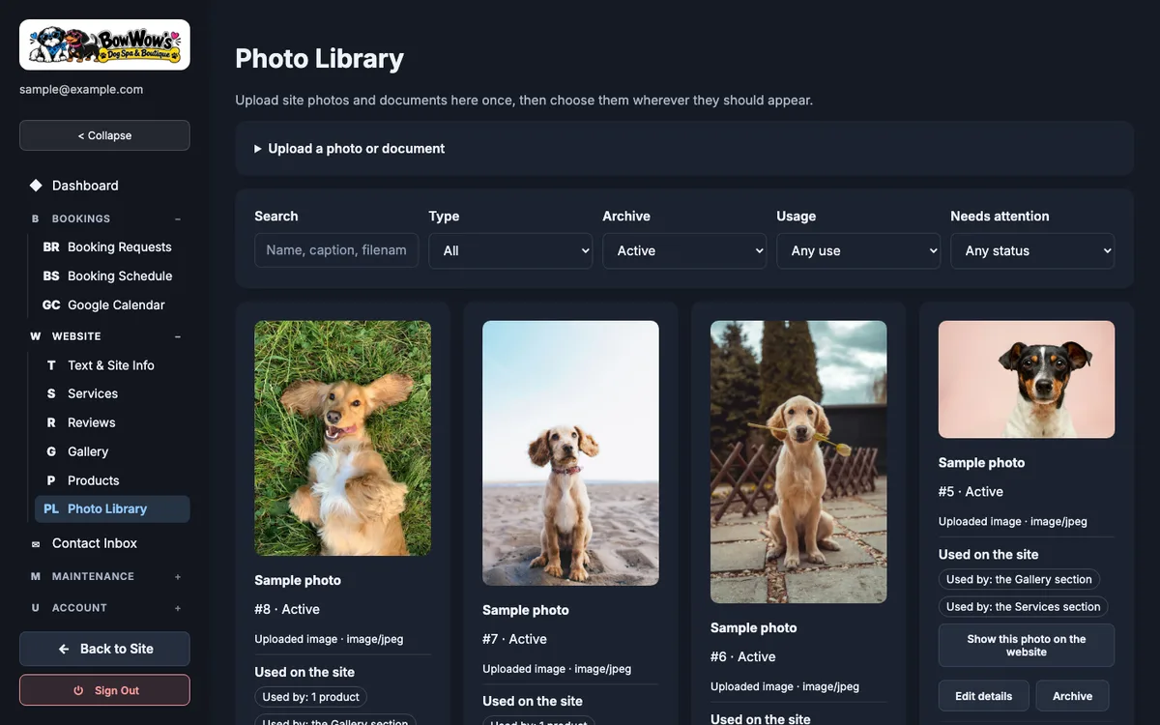The height and width of the screenshot is (725, 1160).
Task: Focus the Search input field
Action: tap(336, 250)
